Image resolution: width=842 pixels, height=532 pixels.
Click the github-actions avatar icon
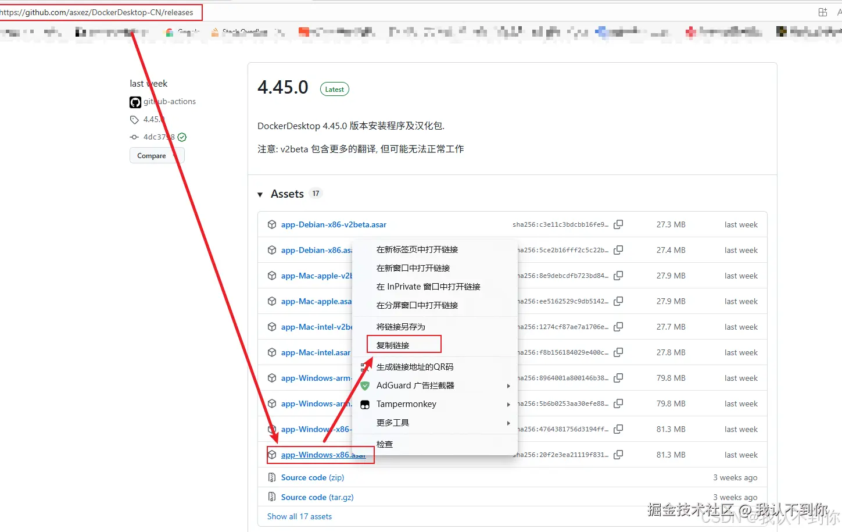tap(135, 102)
